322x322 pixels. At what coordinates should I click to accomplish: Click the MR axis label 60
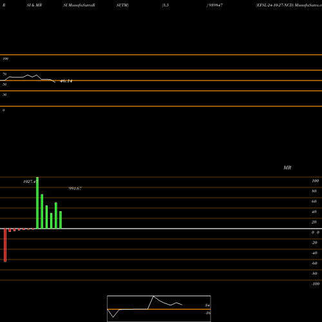tap(314, 202)
